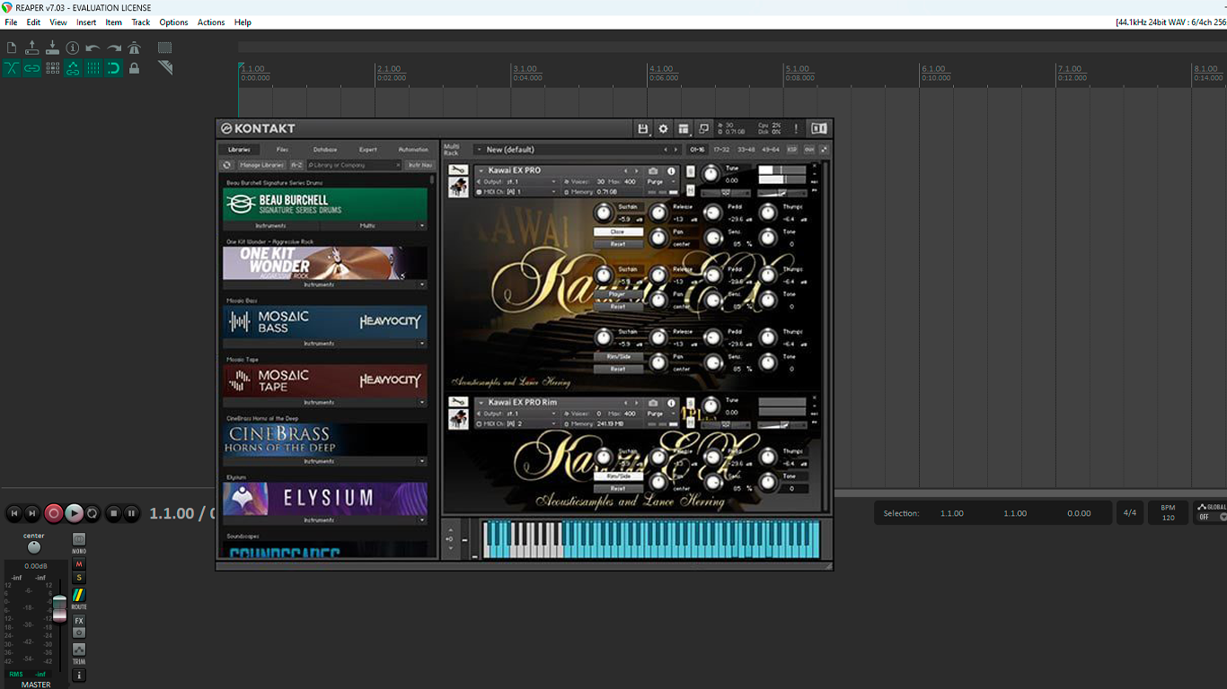Click the Open Project upload-arrow icon
This screenshot has height=689, width=1227.
[x=32, y=48]
